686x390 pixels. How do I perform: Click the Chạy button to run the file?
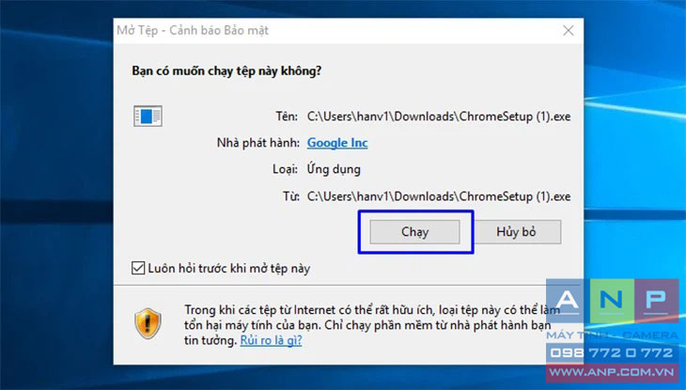click(x=414, y=231)
